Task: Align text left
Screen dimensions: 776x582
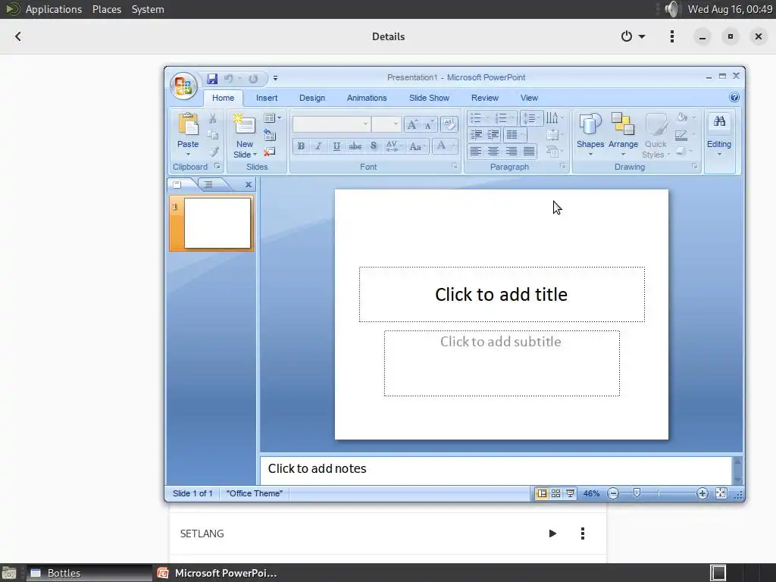Action: coord(476,152)
